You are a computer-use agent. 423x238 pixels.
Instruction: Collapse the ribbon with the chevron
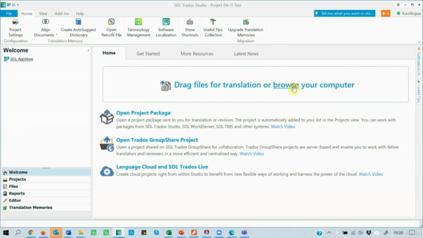tap(419, 42)
